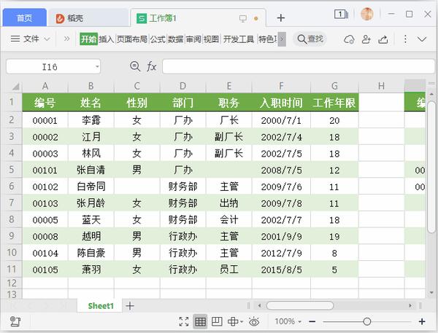
Task: Open the 公式 ribbon tab
Action: (158, 39)
